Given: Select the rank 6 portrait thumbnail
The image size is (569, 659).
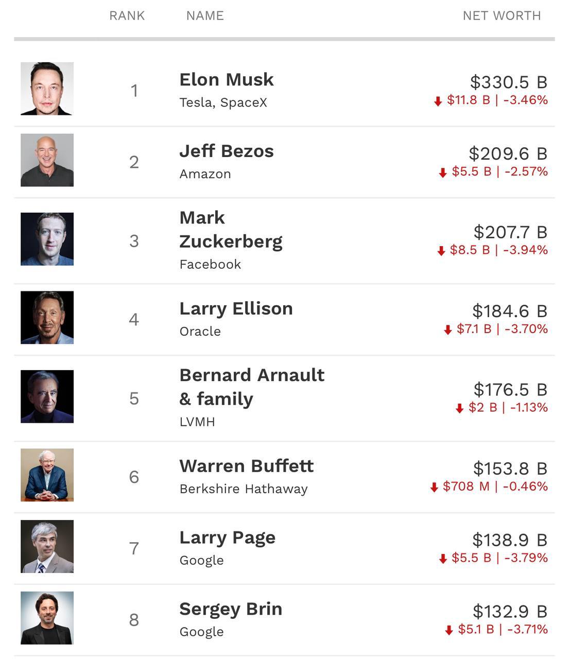Looking at the screenshot, I should click(47, 475).
